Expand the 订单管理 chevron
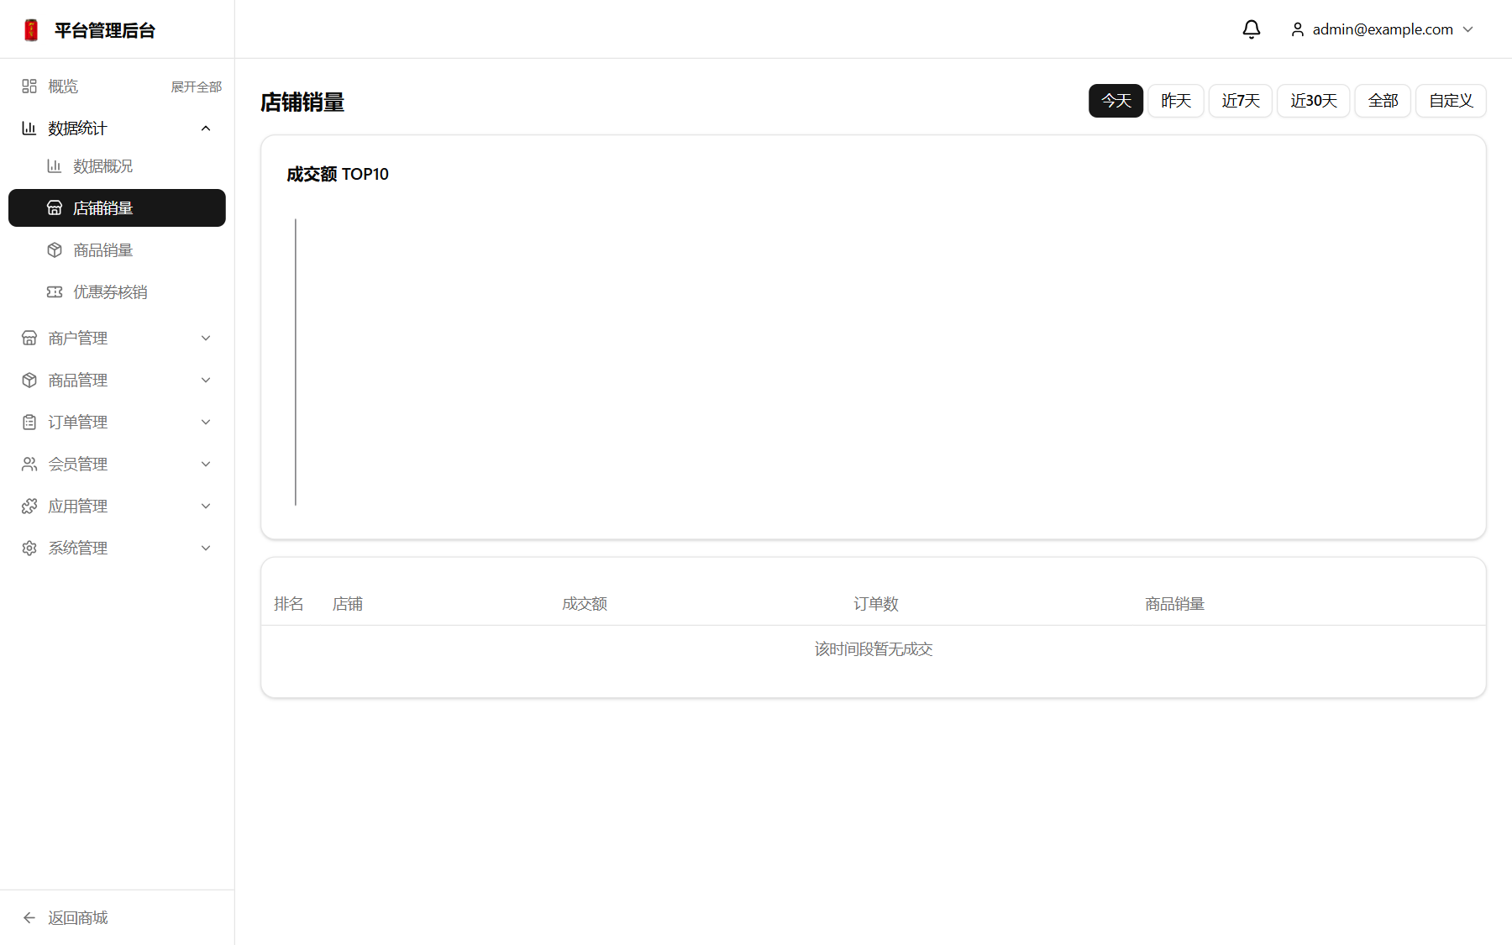 [x=206, y=423]
